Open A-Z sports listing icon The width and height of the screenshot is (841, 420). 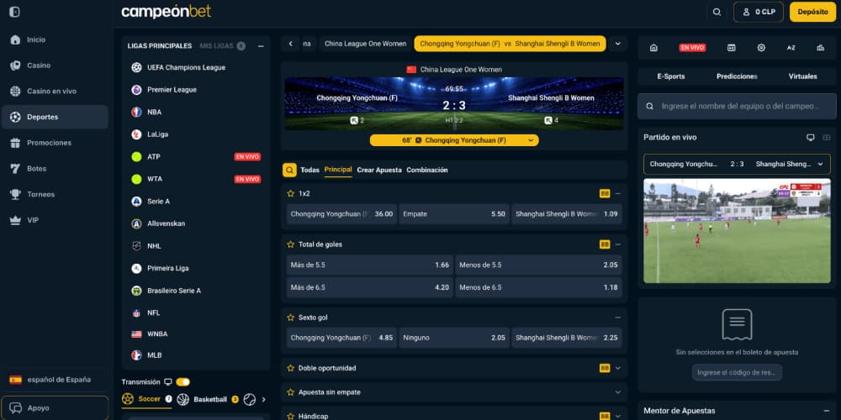click(x=791, y=48)
